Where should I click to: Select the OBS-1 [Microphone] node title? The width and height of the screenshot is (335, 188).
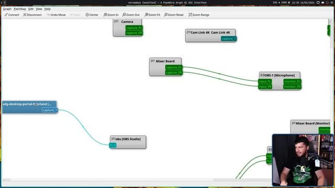tap(280, 75)
